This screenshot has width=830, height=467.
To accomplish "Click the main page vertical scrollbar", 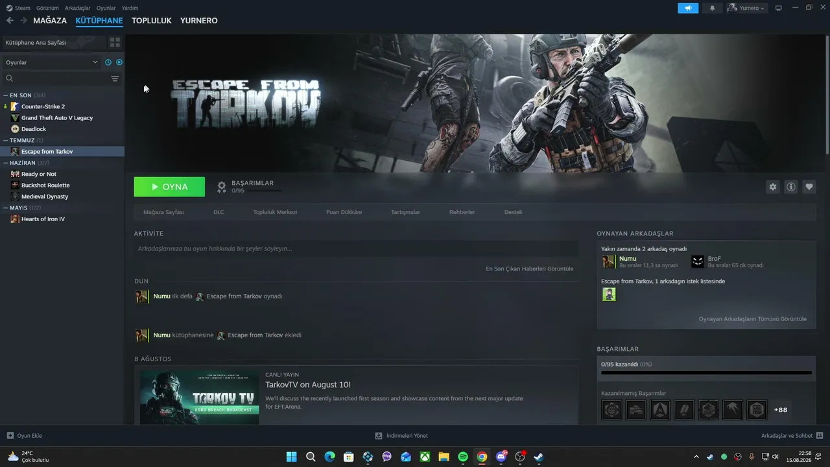I will [x=827, y=94].
